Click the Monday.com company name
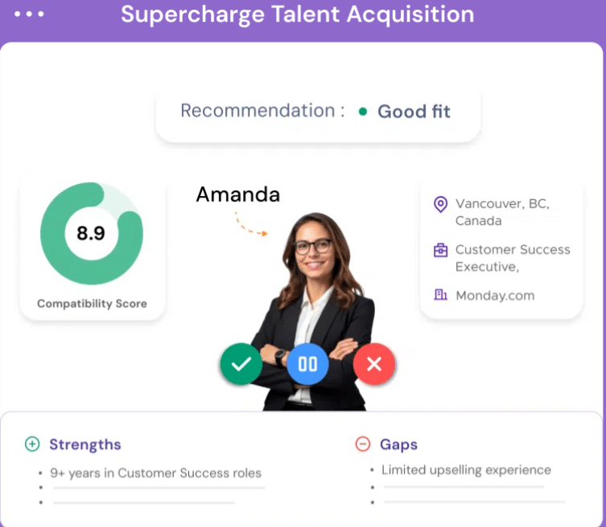This screenshot has height=527, width=606. point(495,296)
